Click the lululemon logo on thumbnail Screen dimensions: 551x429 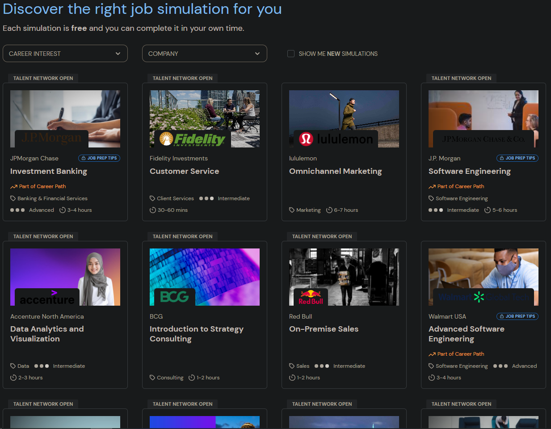tap(336, 139)
